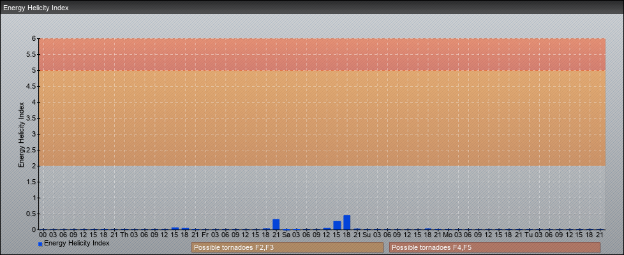Click the y-axis value 5.5
This screenshot has width=624, height=255.
(31, 54)
